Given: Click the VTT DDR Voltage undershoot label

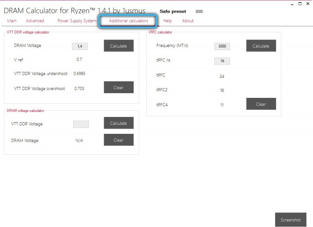Looking at the screenshot, I should pos(41,74).
